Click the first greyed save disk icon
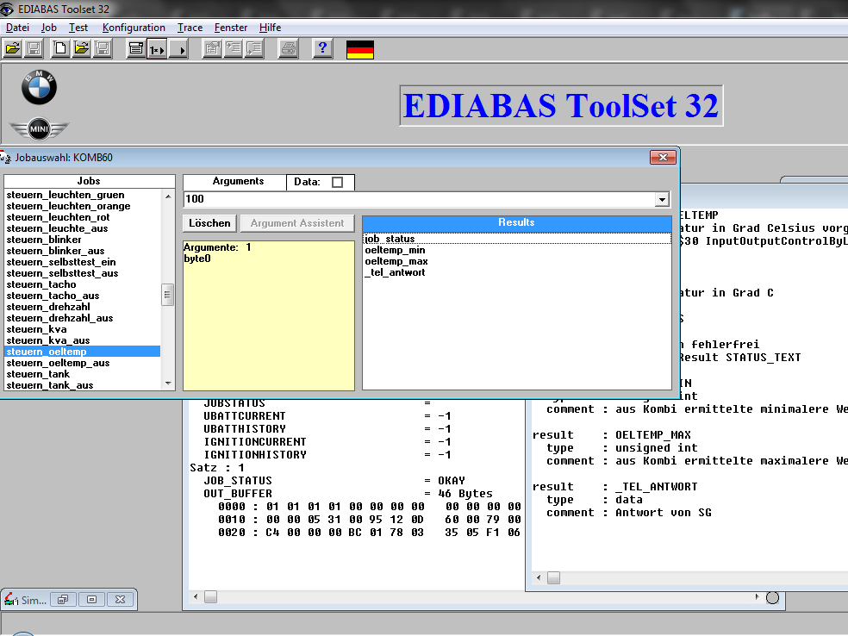This screenshot has width=848, height=636. [x=34, y=49]
